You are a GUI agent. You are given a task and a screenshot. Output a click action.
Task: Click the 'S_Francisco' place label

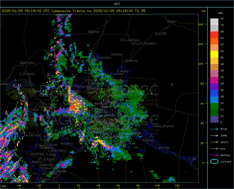click(x=102, y=57)
